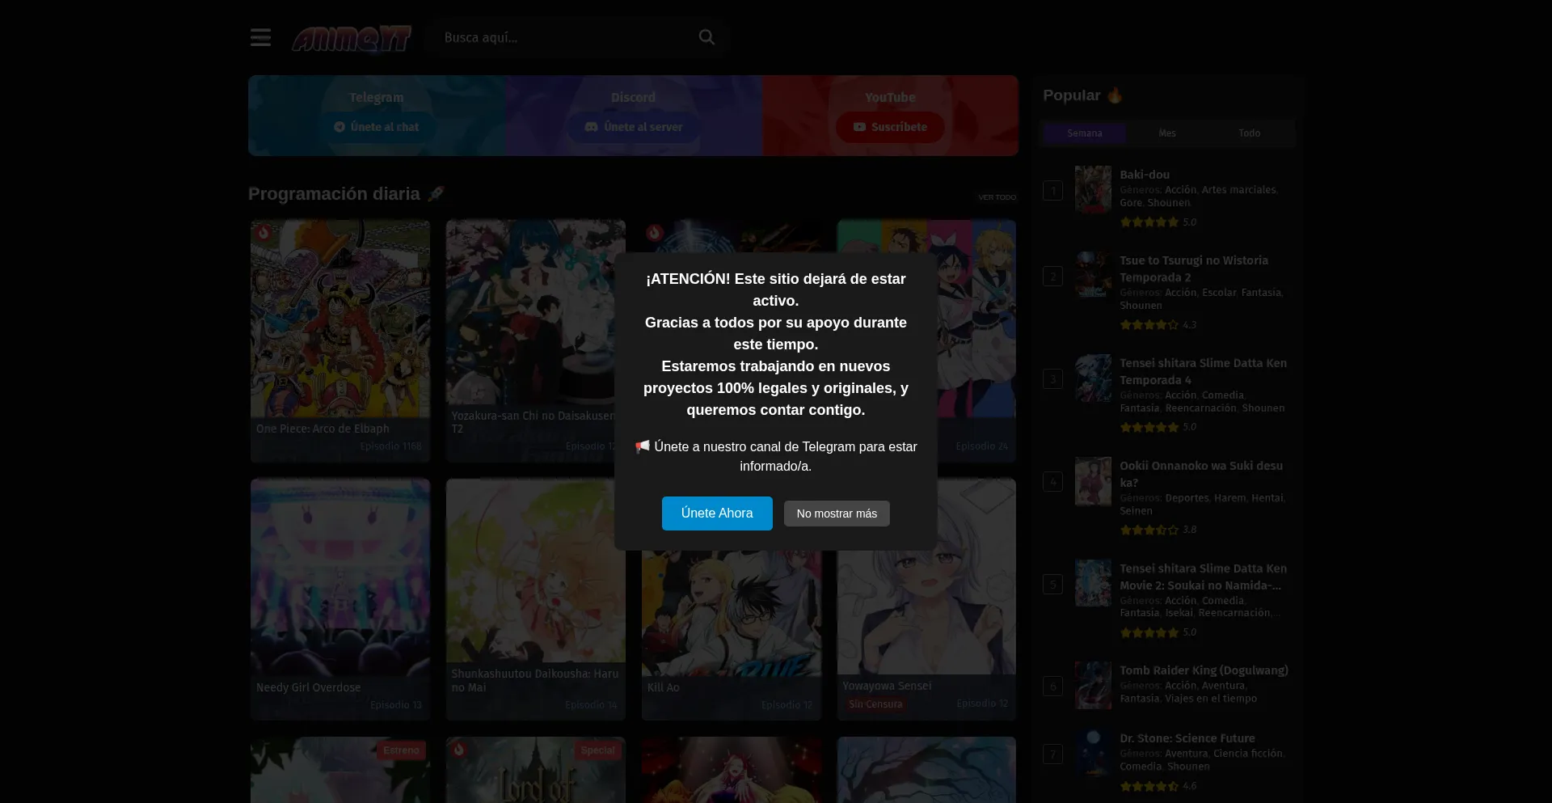Open Tensei shitara Slime Datta Ken Movie 2

[1203, 577]
